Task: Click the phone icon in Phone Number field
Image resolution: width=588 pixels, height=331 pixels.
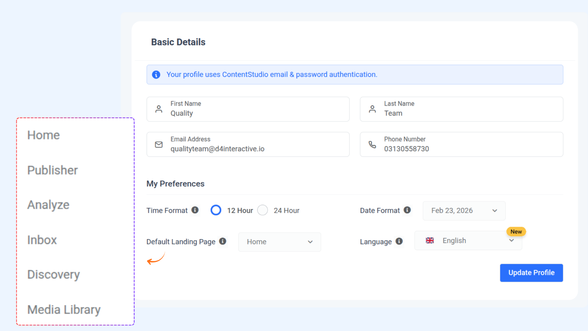Action: pyautogui.click(x=372, y=144)
